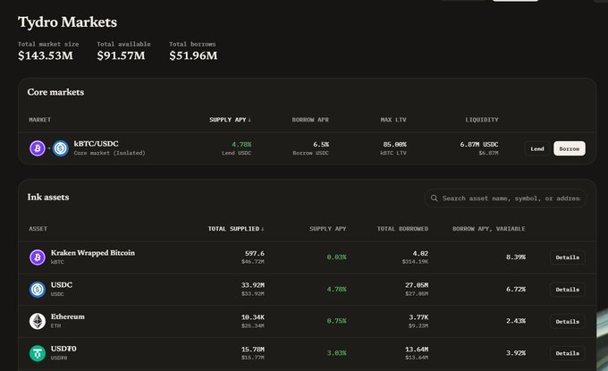Image resolution: width=608 pixels, height=371 pixels.
Task: Sort Ink assets by Total Supplied
Action: 236,229
